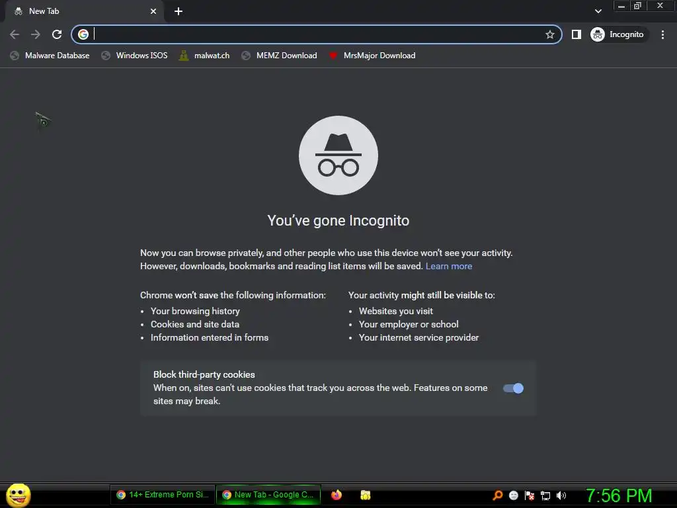Click the 7:56 PM clock

click(619, 495)
